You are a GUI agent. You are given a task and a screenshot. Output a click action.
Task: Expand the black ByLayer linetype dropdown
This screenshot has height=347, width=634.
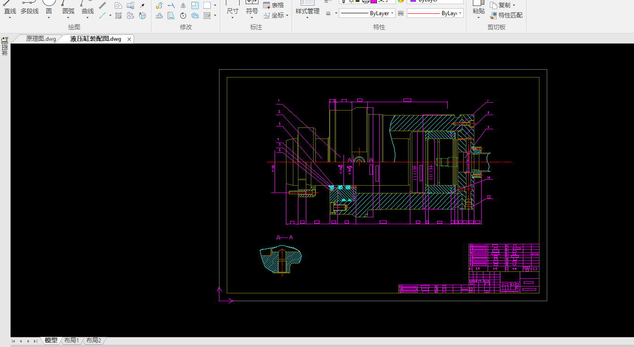coord(392,13)
